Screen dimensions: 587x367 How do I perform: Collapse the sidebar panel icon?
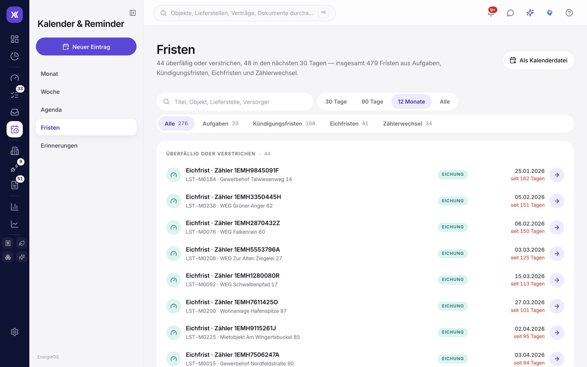133,13
